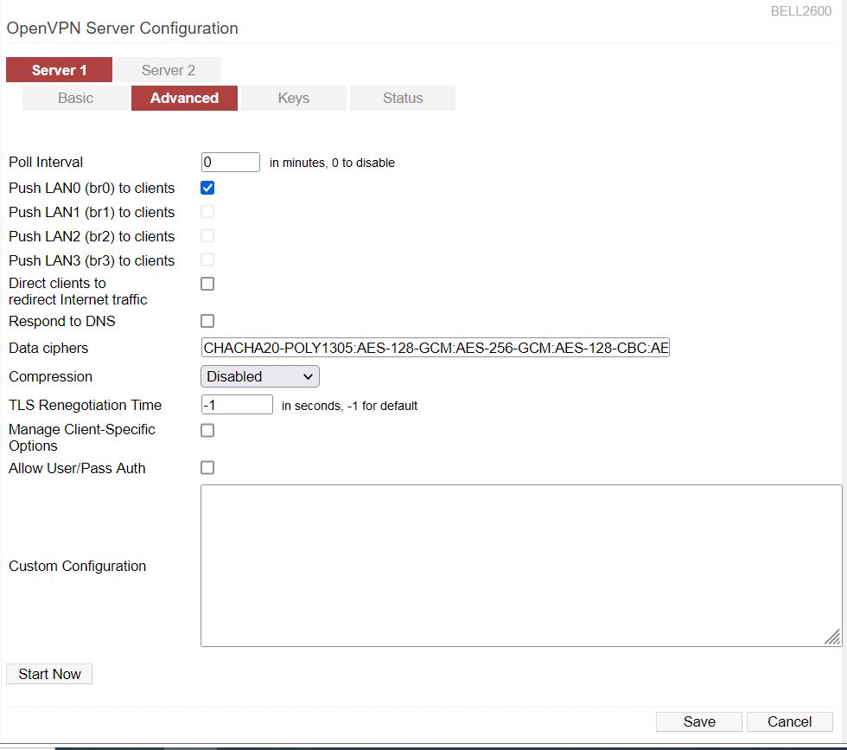Cancel the configuration changes

[x=789, y=721]
